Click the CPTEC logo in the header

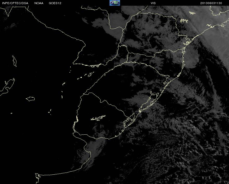tap(115, 3)
